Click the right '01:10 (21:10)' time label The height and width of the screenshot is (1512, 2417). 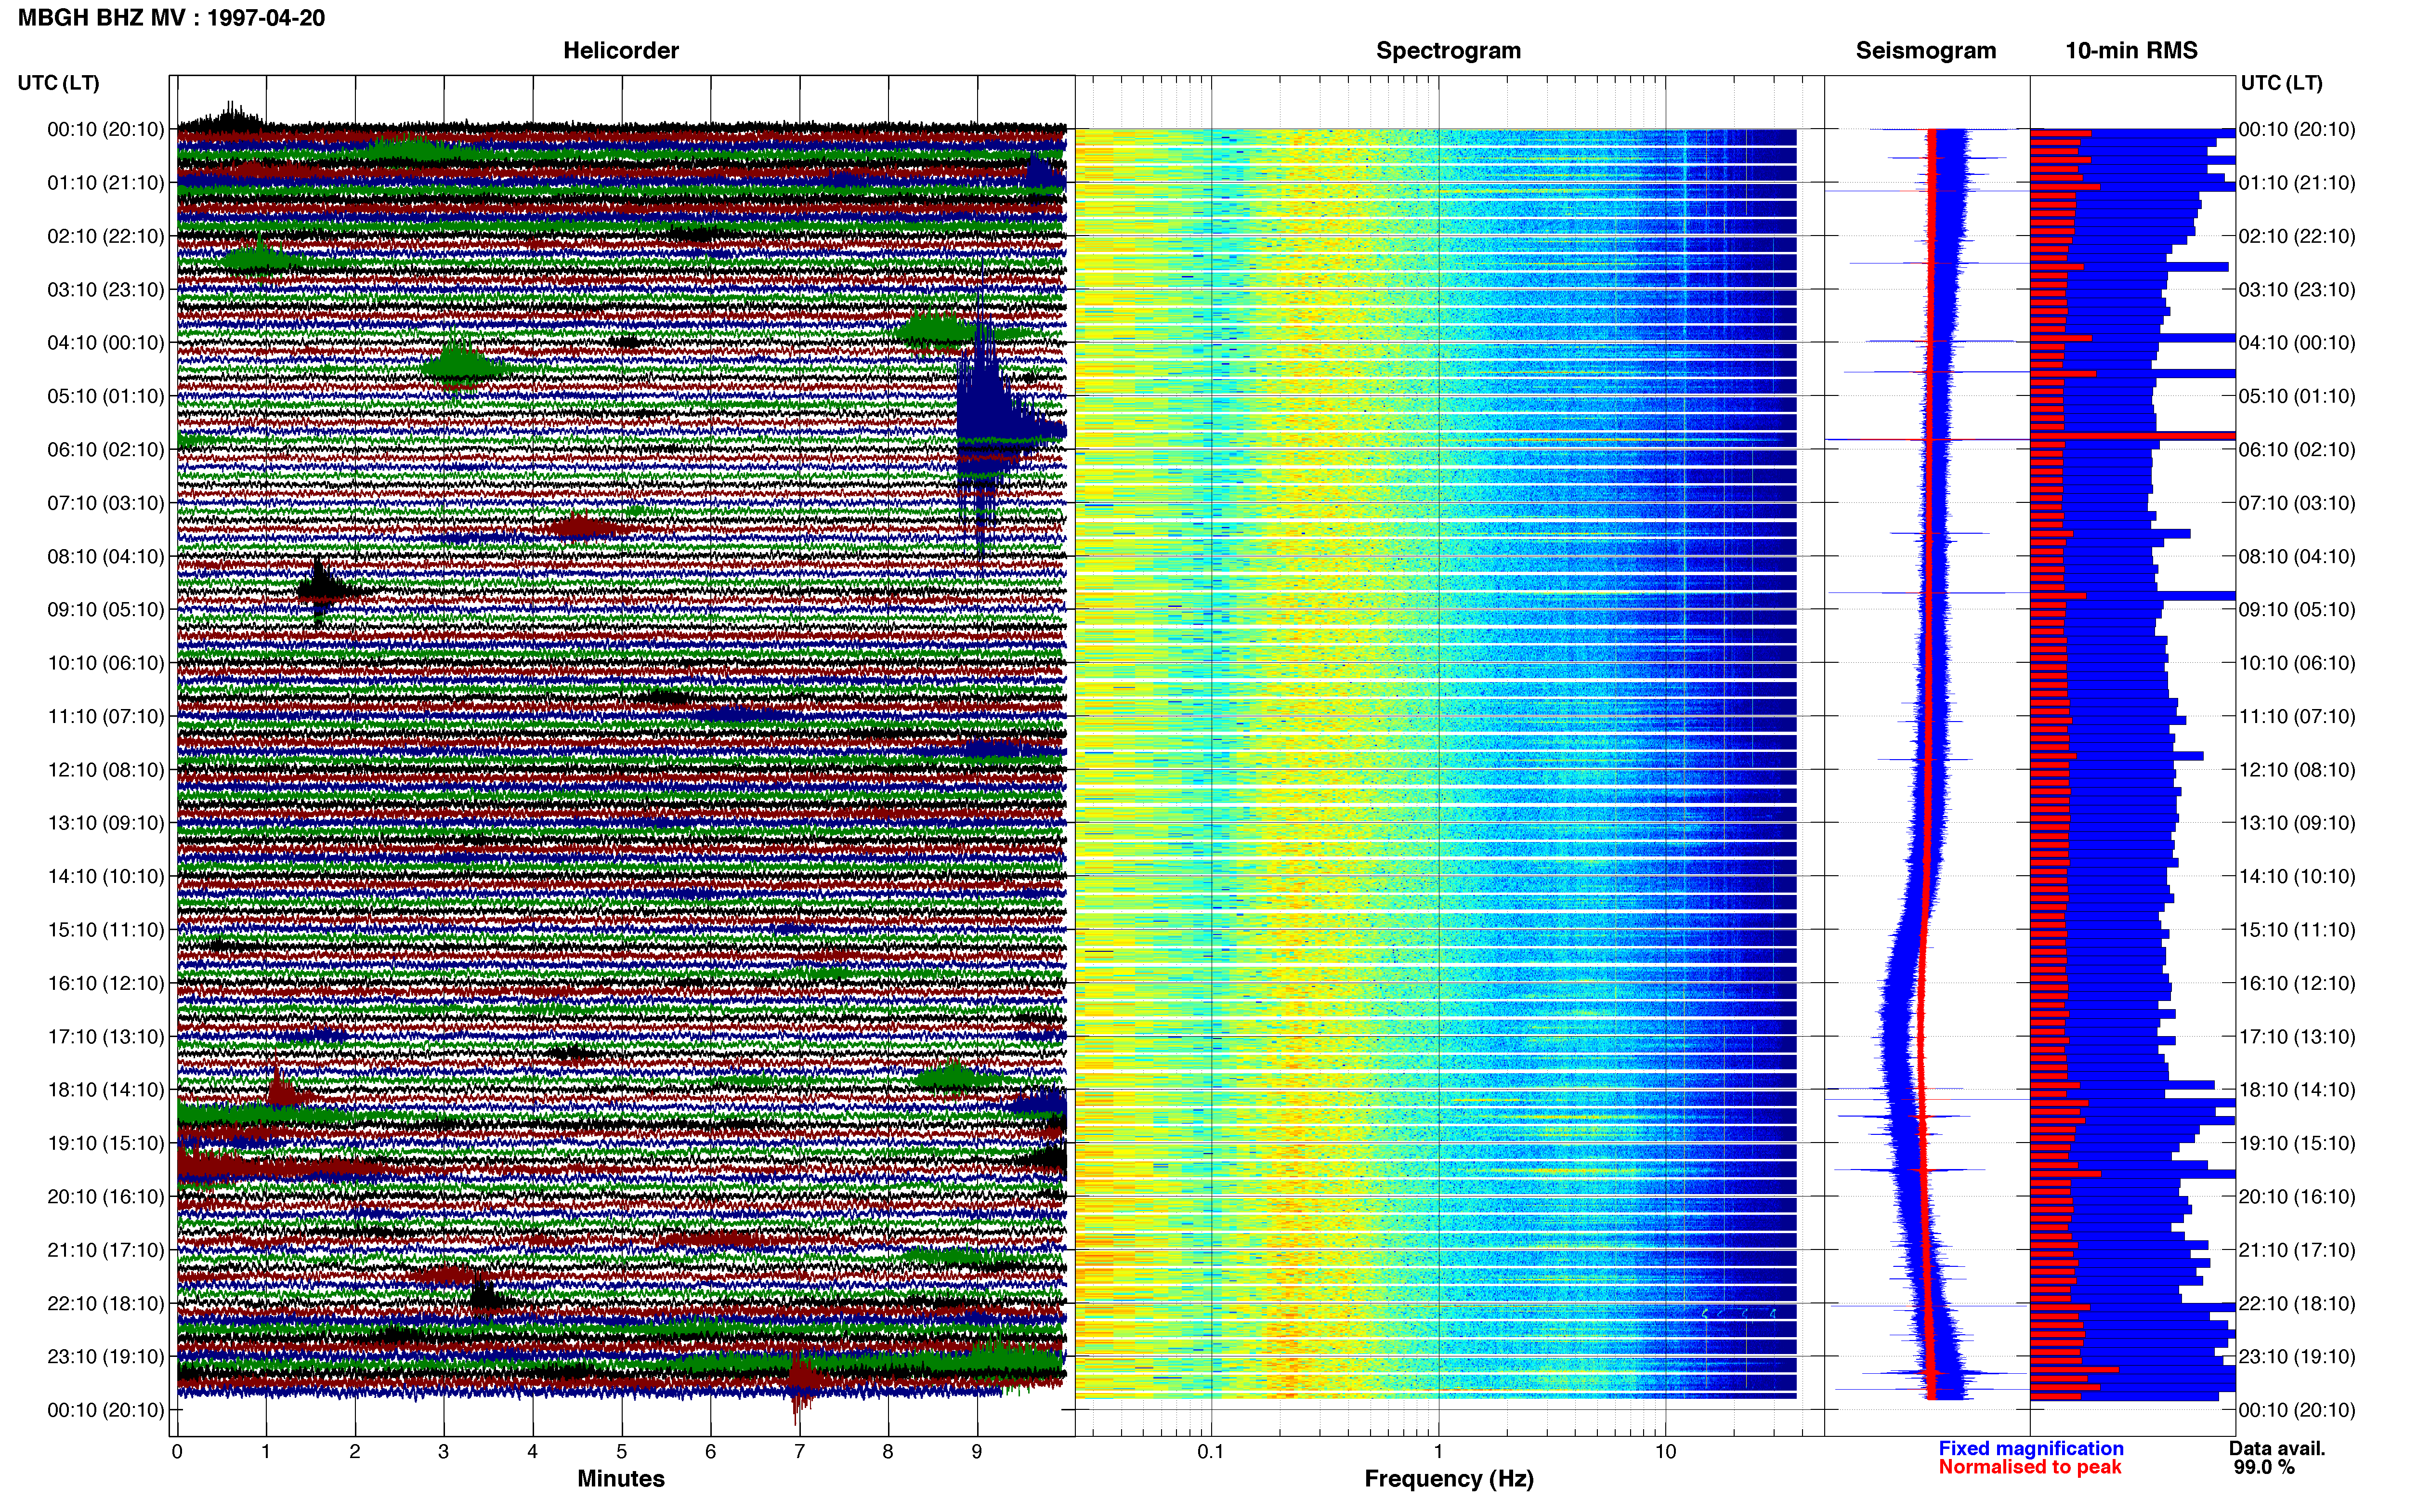pos(2297,183)
